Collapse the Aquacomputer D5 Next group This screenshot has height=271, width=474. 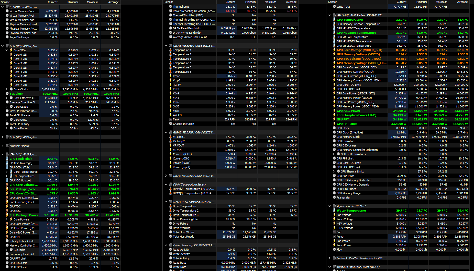coord(330,206)
